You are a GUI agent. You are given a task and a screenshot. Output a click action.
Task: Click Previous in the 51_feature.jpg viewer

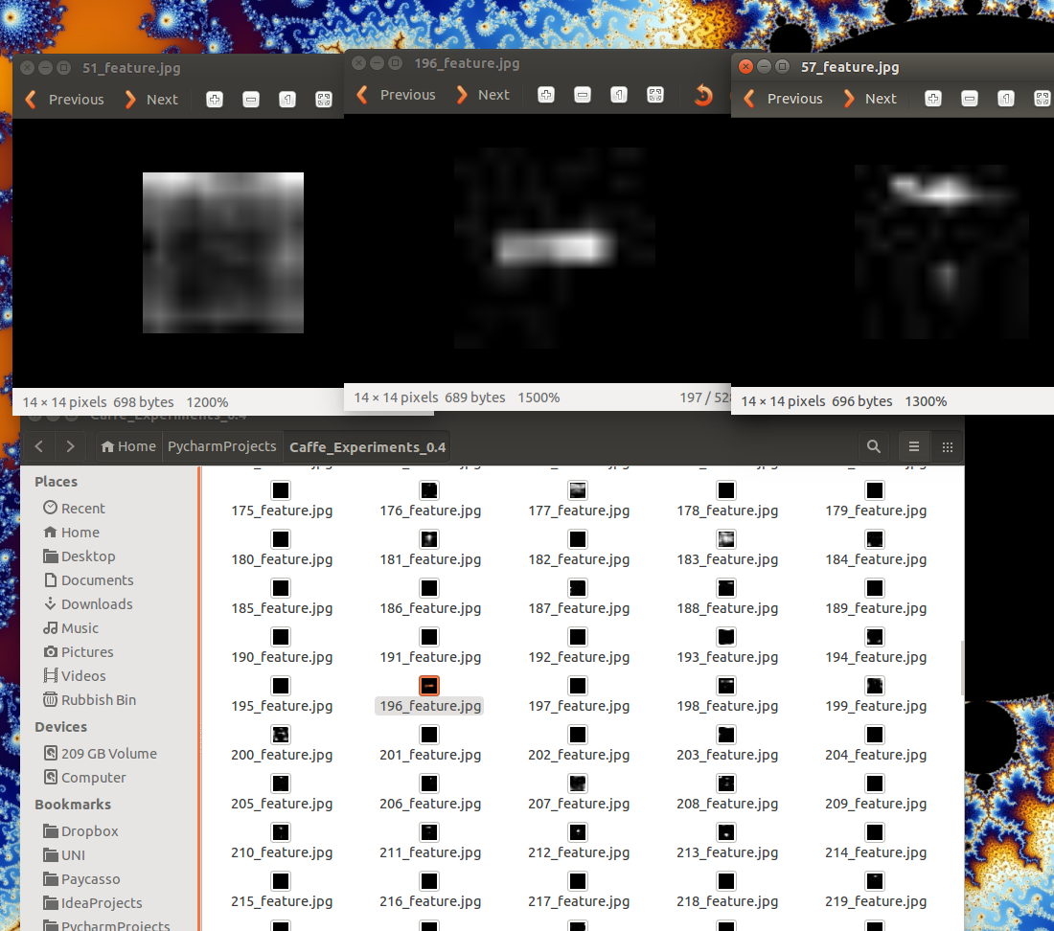click(x=64, y=100)
